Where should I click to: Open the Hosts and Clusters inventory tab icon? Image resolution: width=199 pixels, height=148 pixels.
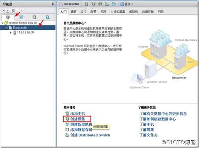[x=8, y=17]
